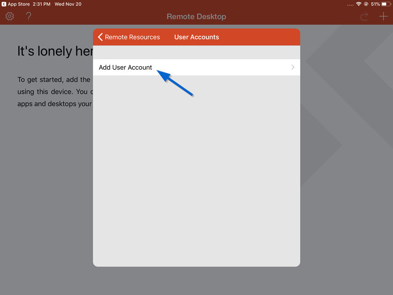
Task: Tap the battery indicator icon
Action: (x=386, y=4)
